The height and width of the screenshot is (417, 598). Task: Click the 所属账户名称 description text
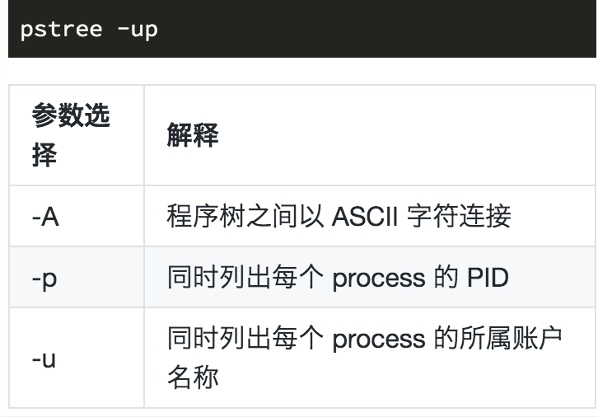364,358
